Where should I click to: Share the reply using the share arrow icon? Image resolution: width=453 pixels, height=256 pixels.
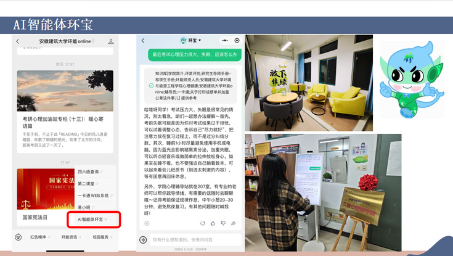coord(235,224)
